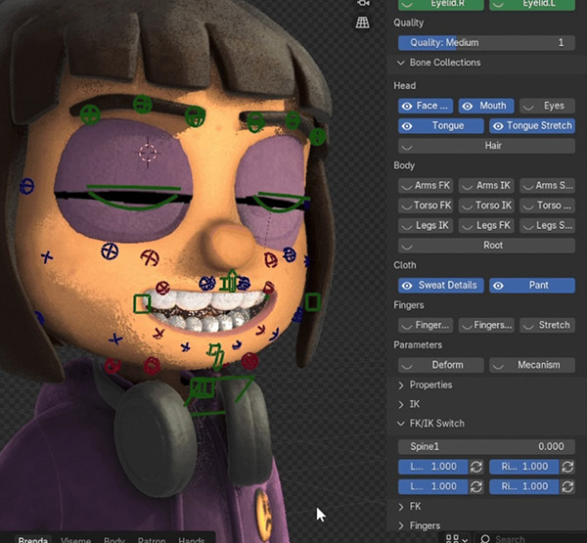Click the perspective/orthographic grid view icon

point(365,23)
